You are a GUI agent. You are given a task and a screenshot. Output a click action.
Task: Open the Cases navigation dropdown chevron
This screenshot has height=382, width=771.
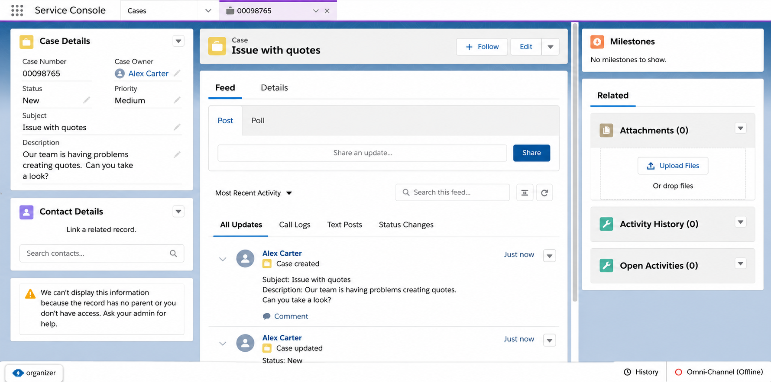(x=208, y=11)
